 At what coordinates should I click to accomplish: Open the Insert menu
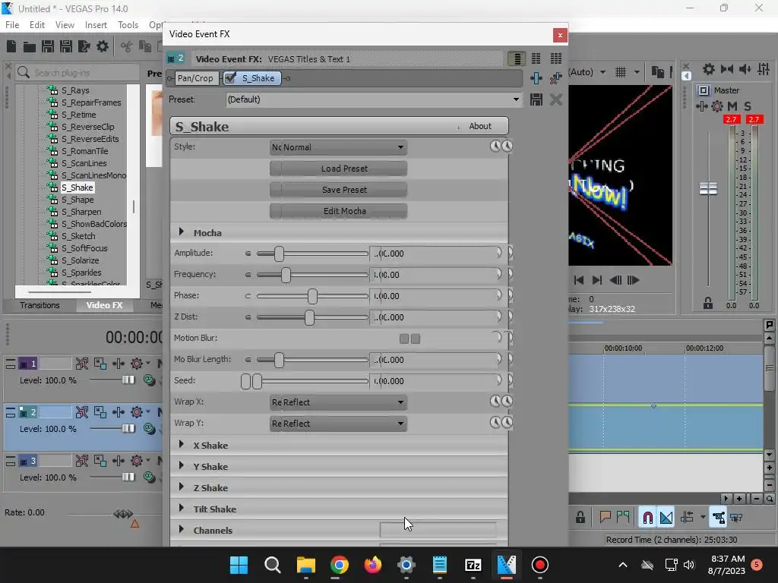pos(96,25)
